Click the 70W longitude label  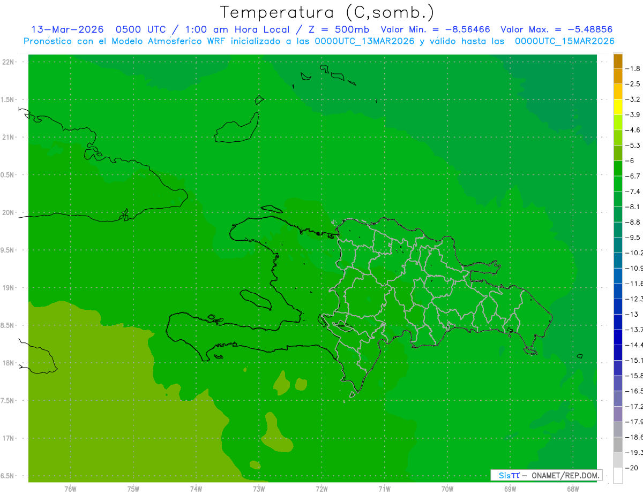(x=447, y=489)
